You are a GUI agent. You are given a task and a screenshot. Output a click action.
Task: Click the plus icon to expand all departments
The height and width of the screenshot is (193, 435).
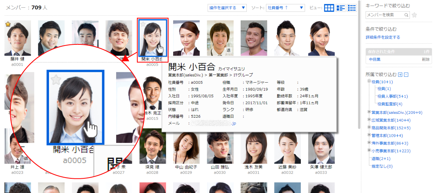[400, 74]
